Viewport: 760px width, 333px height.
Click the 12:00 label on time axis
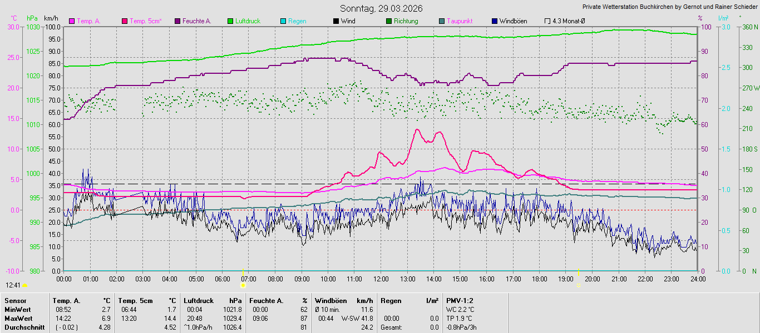[x=381, y=279]
